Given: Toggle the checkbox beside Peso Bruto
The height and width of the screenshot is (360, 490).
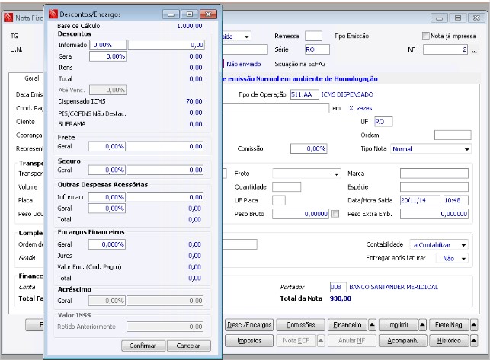Looking at the screenshot, I should pyautogui.click(x=335, y=215).
